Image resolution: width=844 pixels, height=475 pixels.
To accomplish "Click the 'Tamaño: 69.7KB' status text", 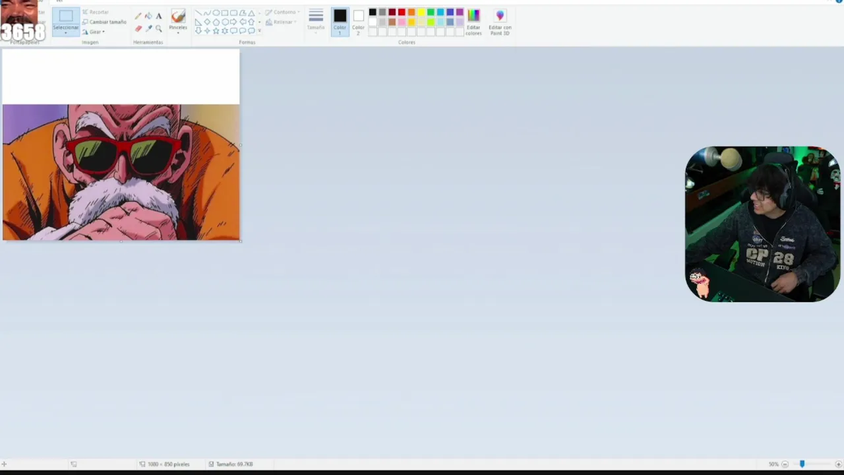I will tap(235, 464).
